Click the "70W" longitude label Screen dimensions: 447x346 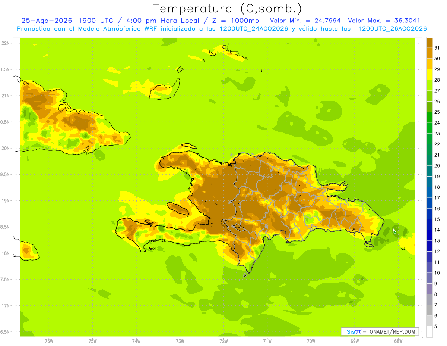click(311, 341)
